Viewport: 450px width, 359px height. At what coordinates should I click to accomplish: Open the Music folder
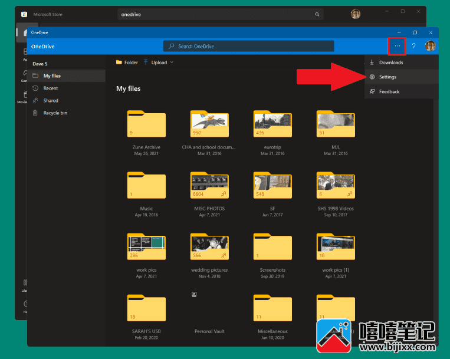click(146, 185)
